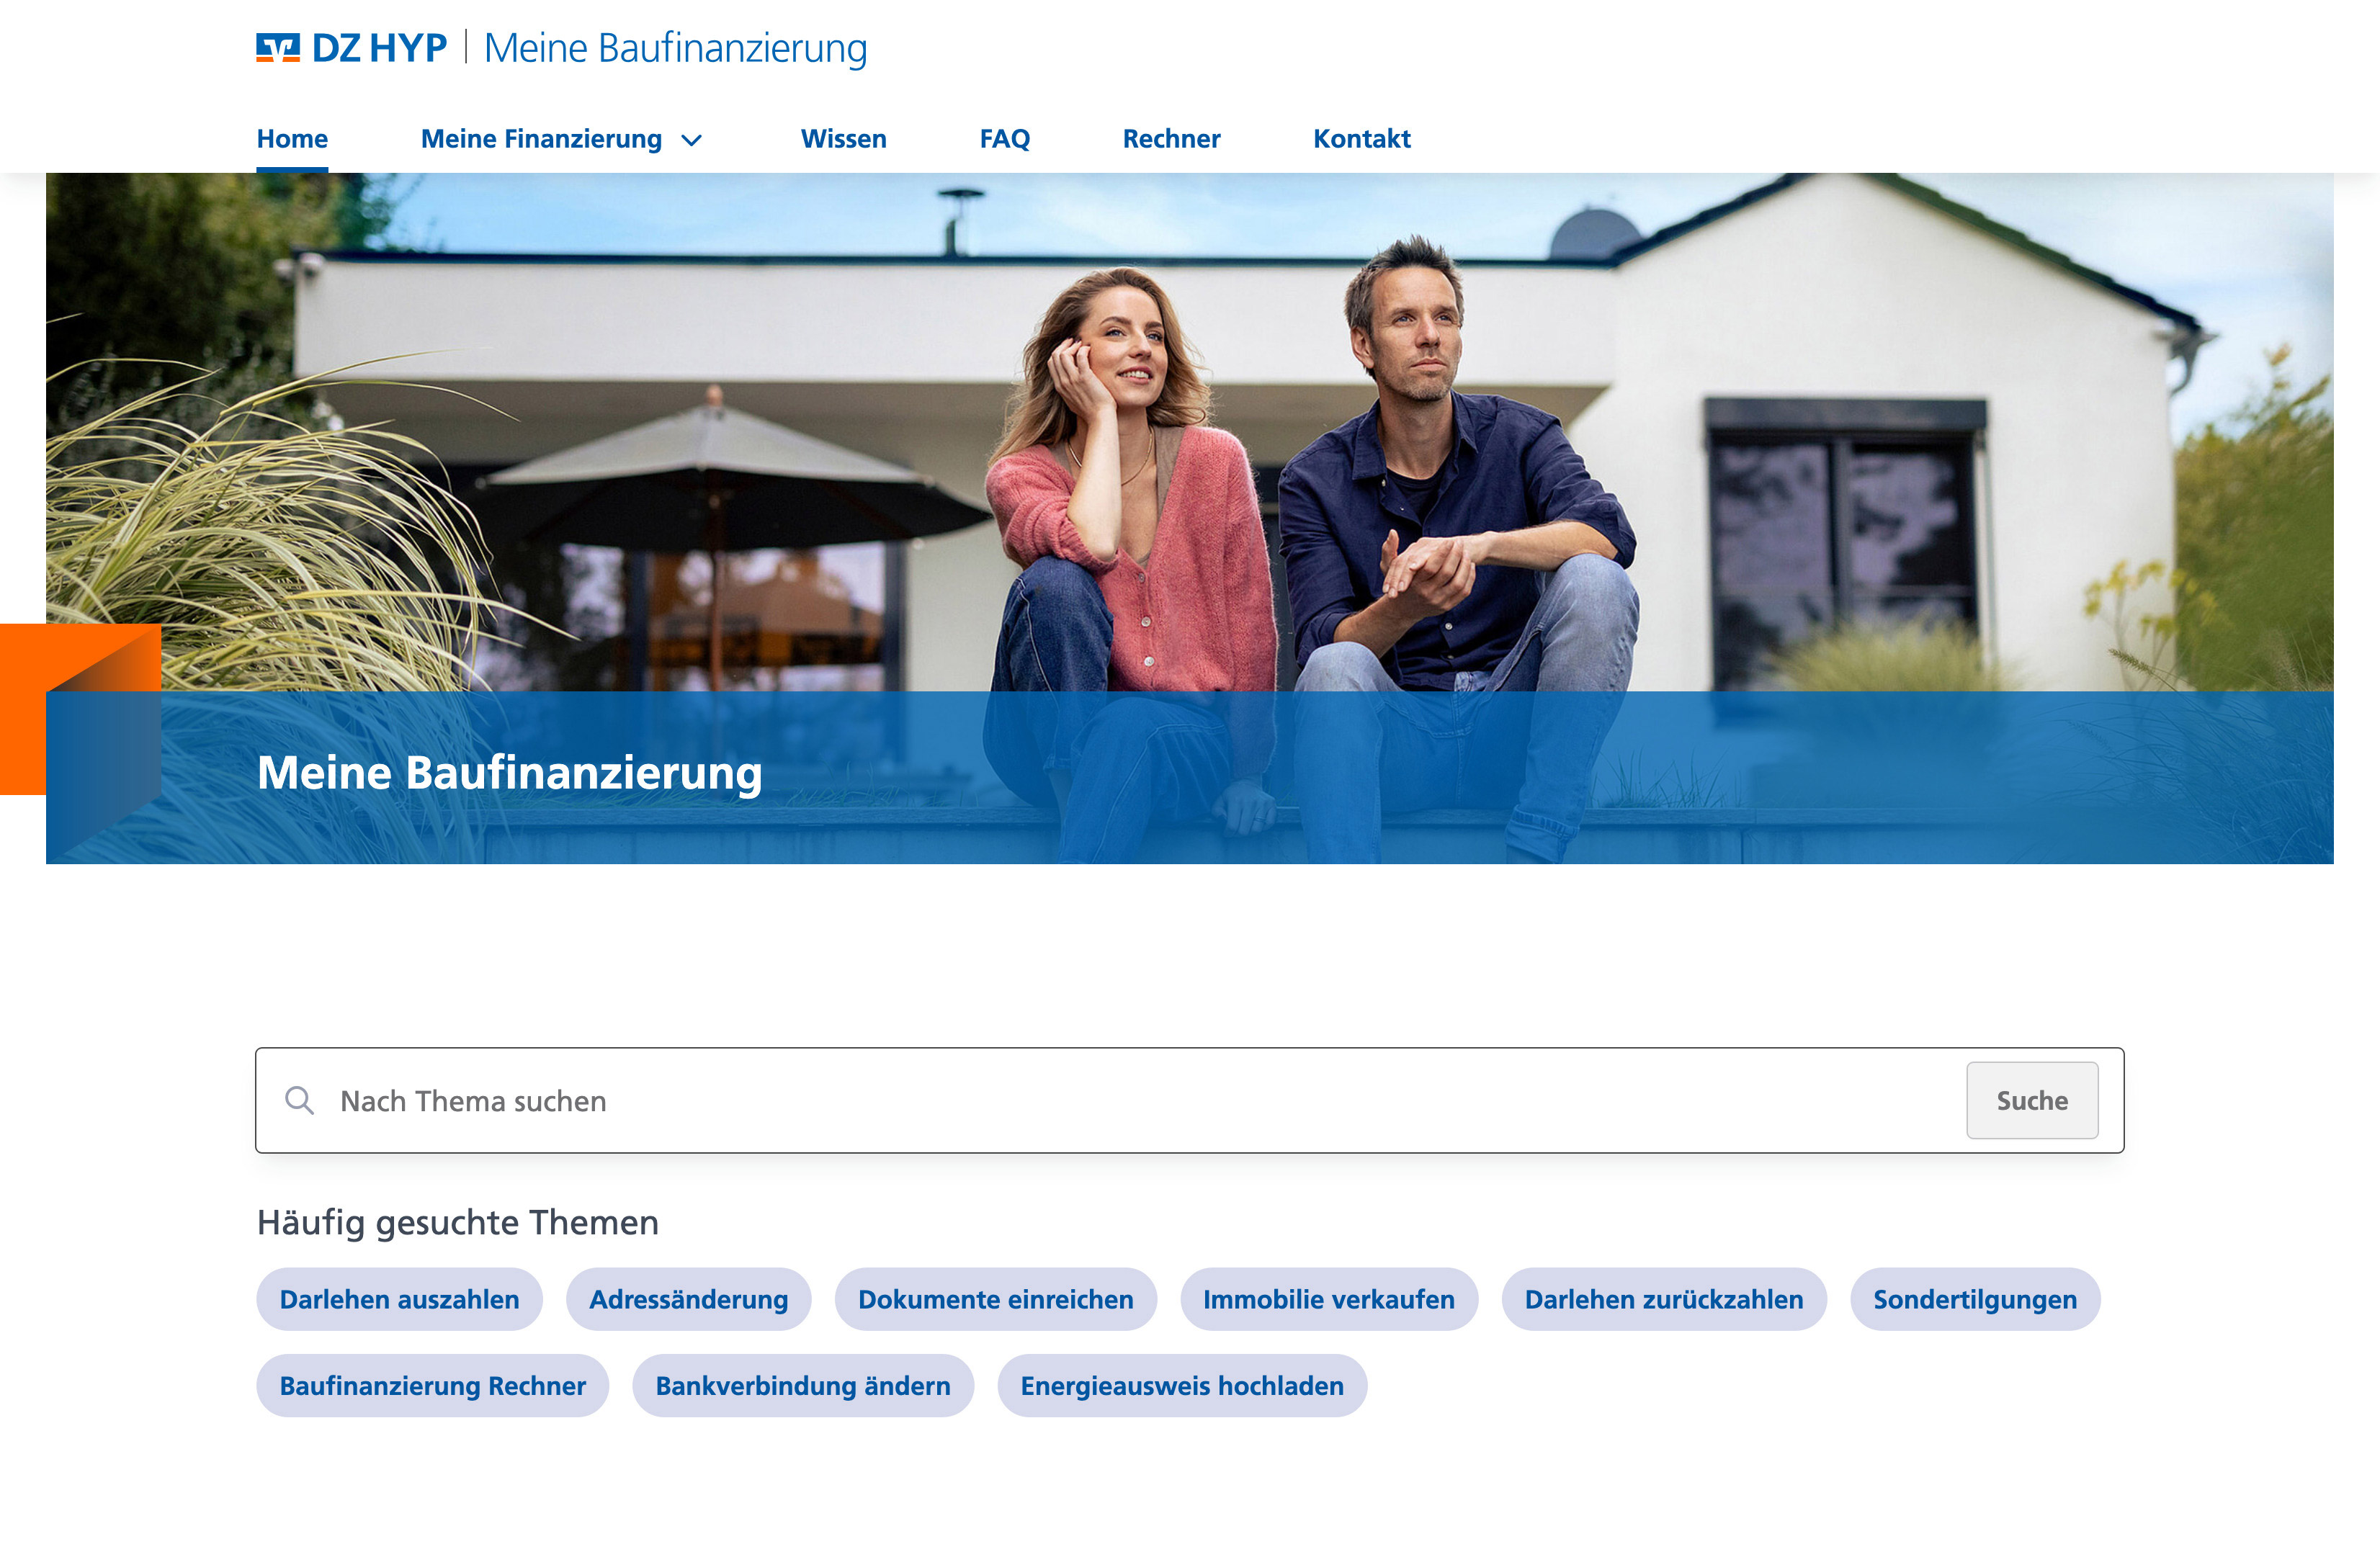Click the magnifying glass search icon

[x=299, y=1100]
